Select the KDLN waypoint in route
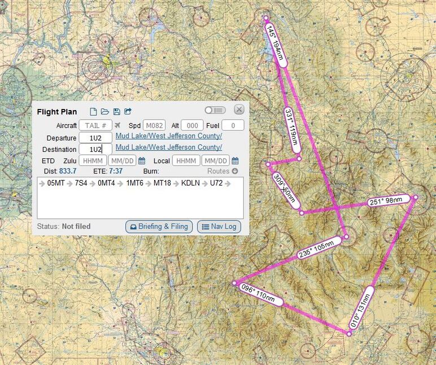 [190, 183]
